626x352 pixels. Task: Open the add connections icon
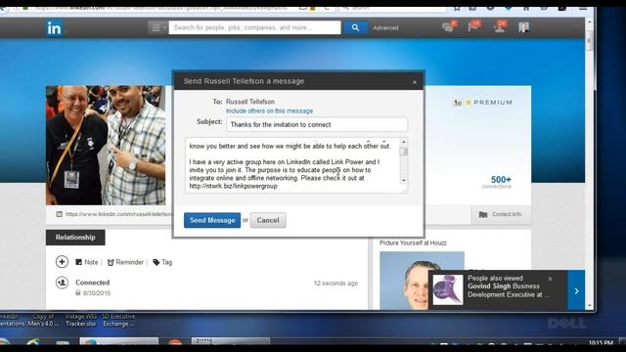(500, 26)
